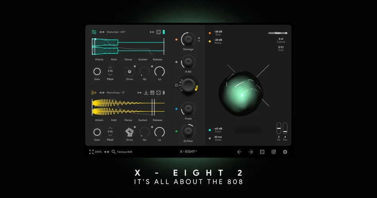Click fast-forward arrows on More Knox - 17 row
Viewport: 377px width, 198px height.
tap(139, 93)
